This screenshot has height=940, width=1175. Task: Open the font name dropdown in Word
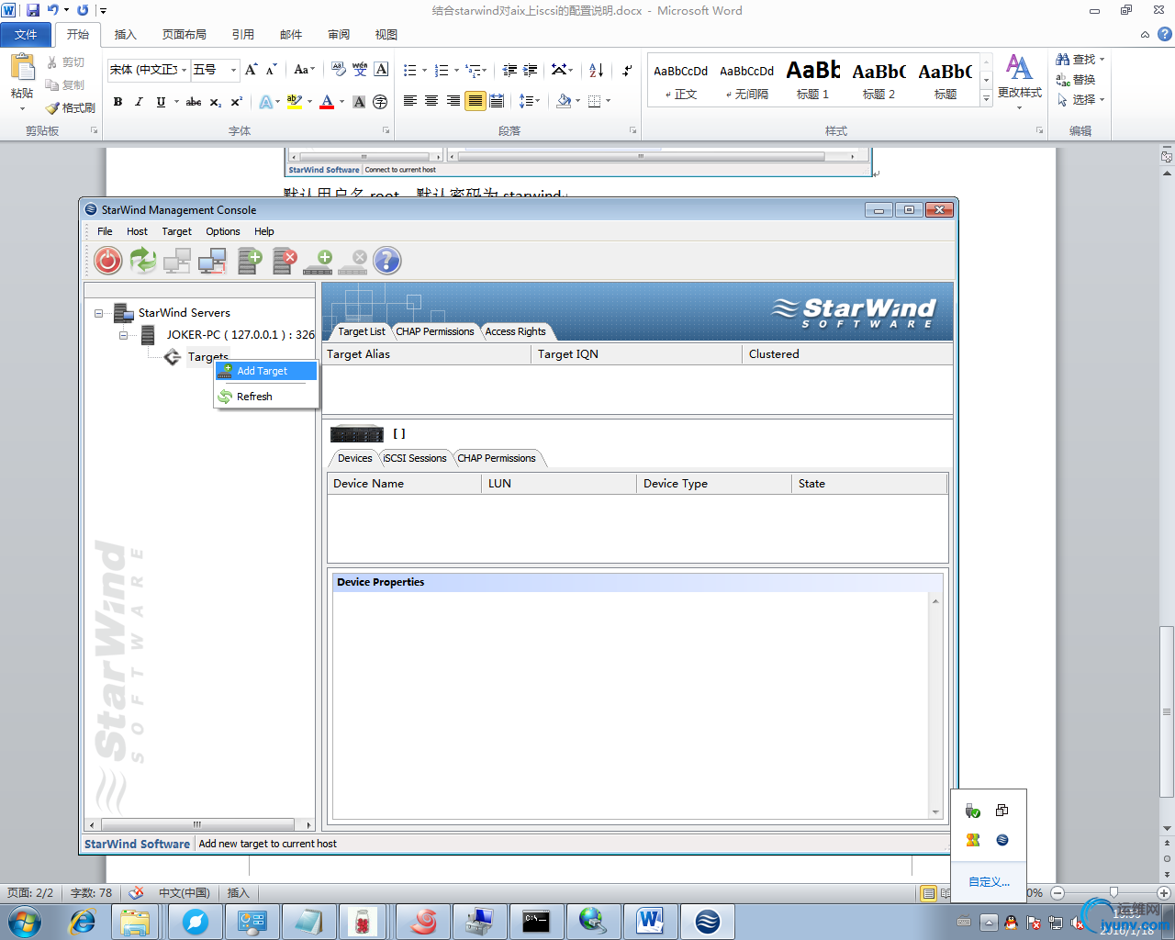click(184, 70)
